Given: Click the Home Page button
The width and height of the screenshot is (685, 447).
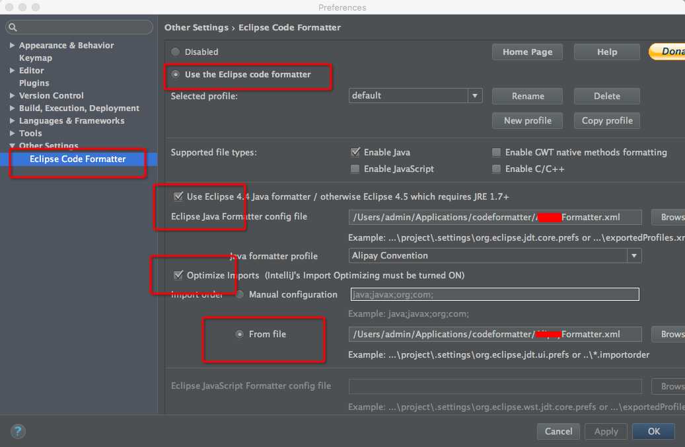Looking at the screenshot, I should coord(527,52).
